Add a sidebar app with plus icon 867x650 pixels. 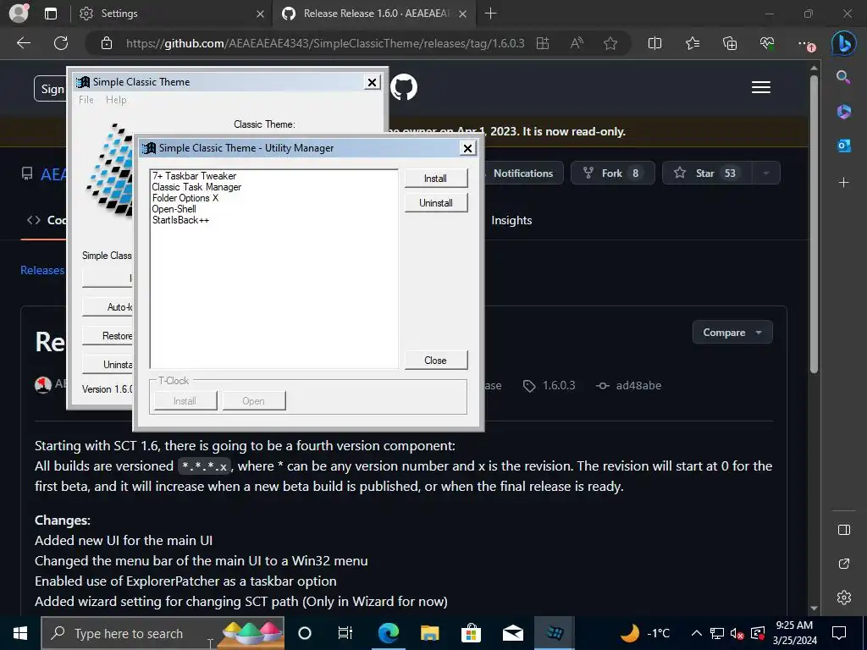coord(843,182)
